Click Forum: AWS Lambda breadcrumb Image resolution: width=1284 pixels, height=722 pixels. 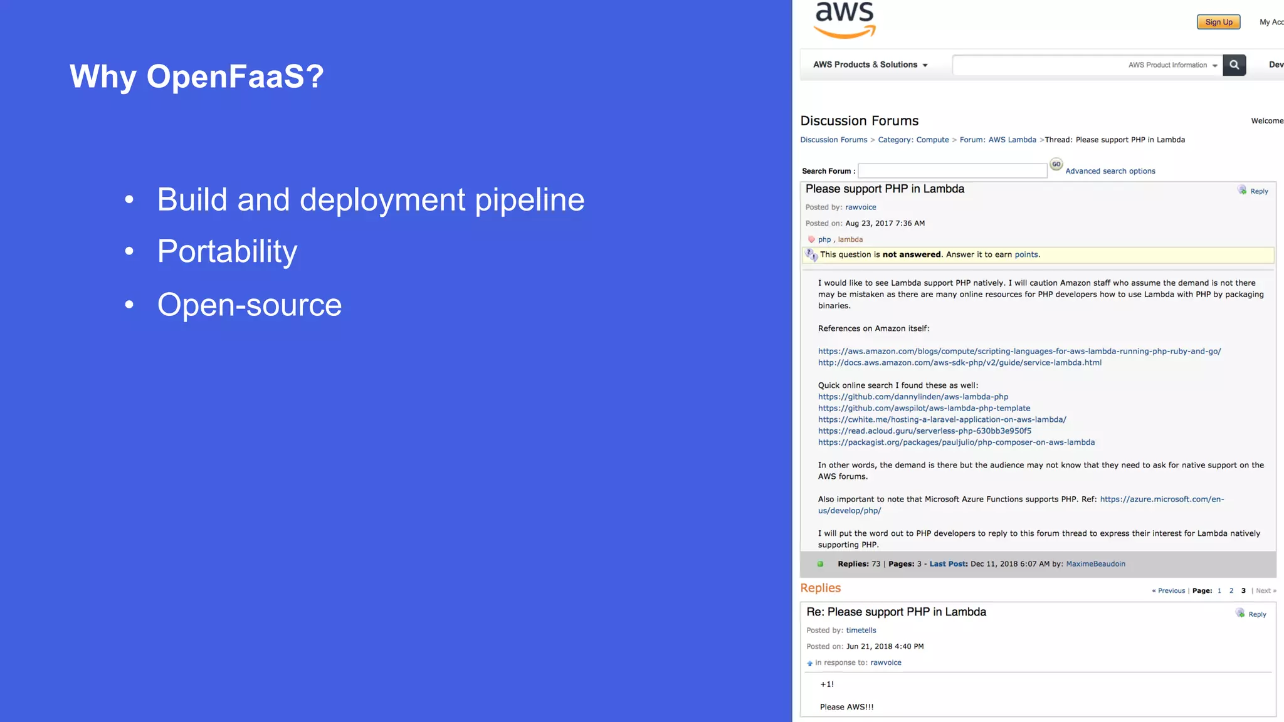997,140
